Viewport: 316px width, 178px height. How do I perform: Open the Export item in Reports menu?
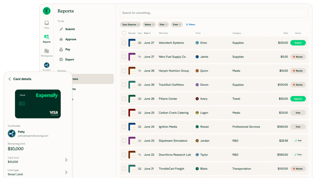(69, 59)
